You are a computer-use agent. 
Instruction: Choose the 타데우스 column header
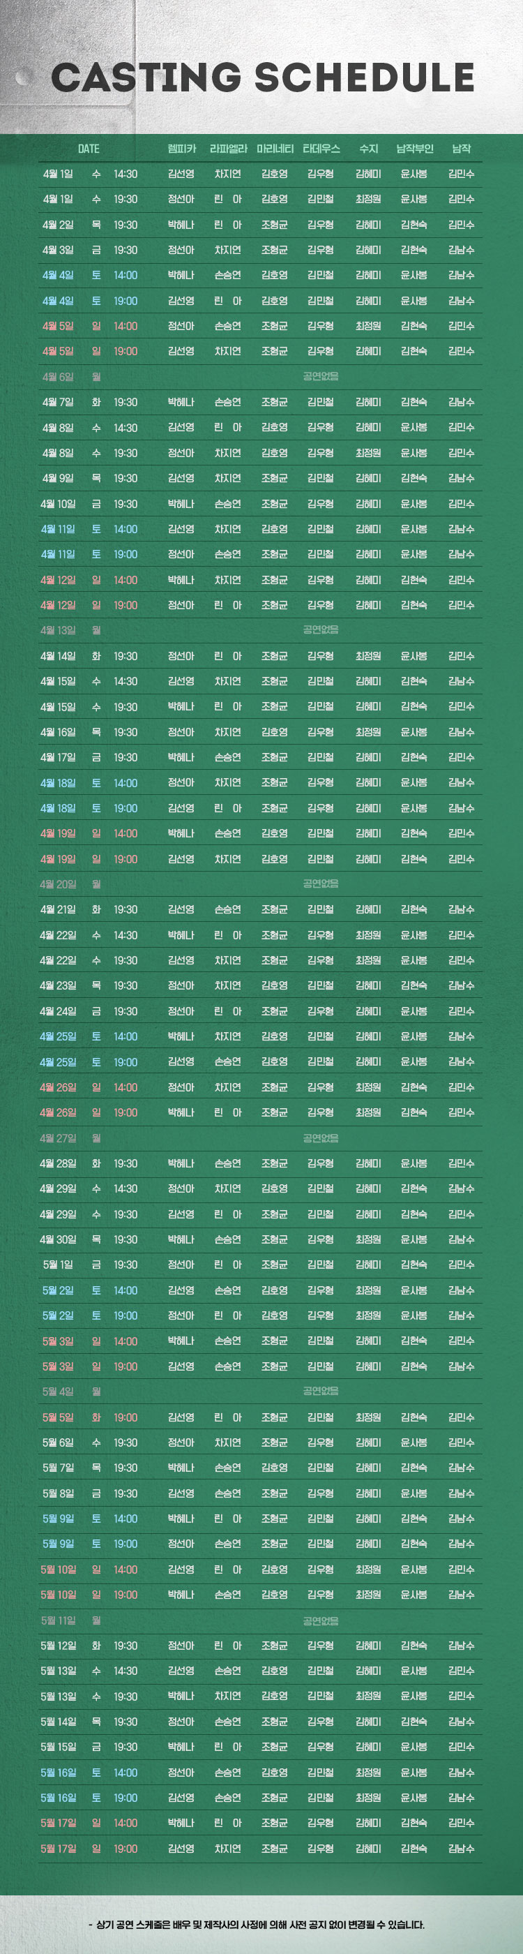(x=321, y=149)
